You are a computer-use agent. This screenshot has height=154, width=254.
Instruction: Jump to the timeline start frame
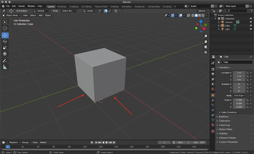[x=96, y=142]
